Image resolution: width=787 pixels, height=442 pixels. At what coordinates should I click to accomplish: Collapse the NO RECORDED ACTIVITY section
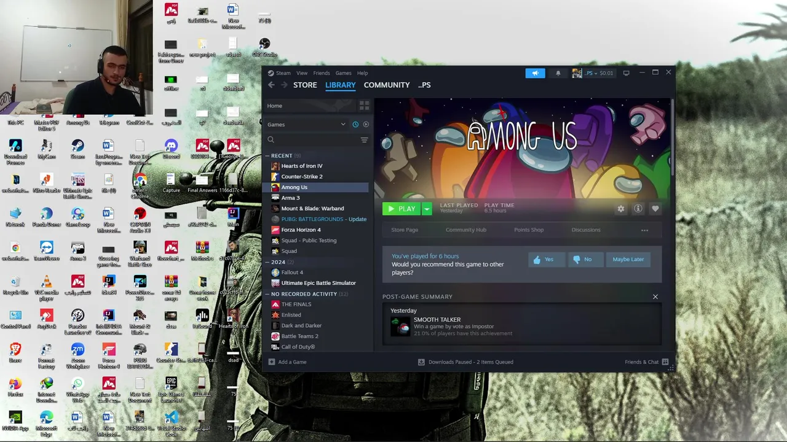(x=268, y=294)
